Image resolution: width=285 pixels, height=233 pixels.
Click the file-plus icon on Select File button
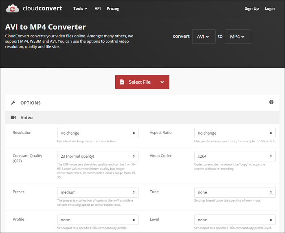pyautogui.click(x=122, y=82)
